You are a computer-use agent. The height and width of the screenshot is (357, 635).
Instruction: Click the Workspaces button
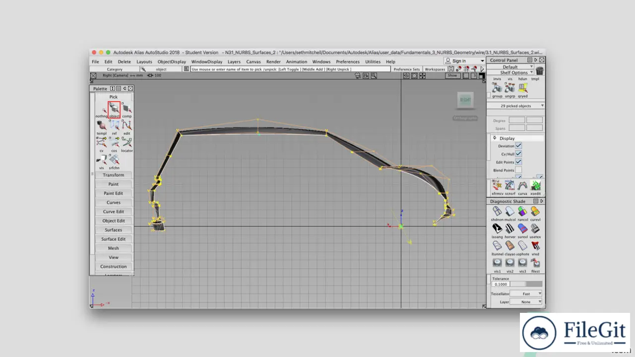pos(435,69)
